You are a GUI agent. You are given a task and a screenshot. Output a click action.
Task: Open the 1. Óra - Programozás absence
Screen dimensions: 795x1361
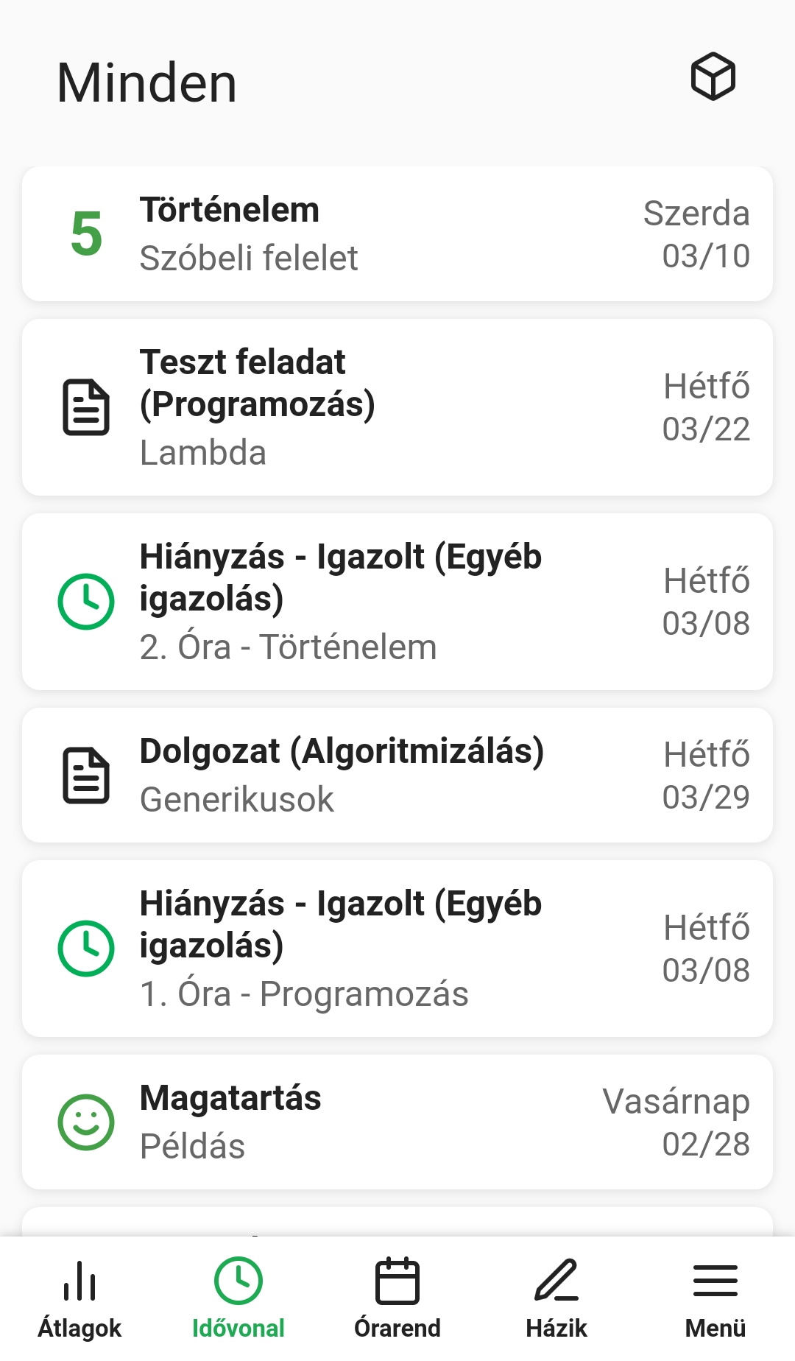tap(368, 949)
